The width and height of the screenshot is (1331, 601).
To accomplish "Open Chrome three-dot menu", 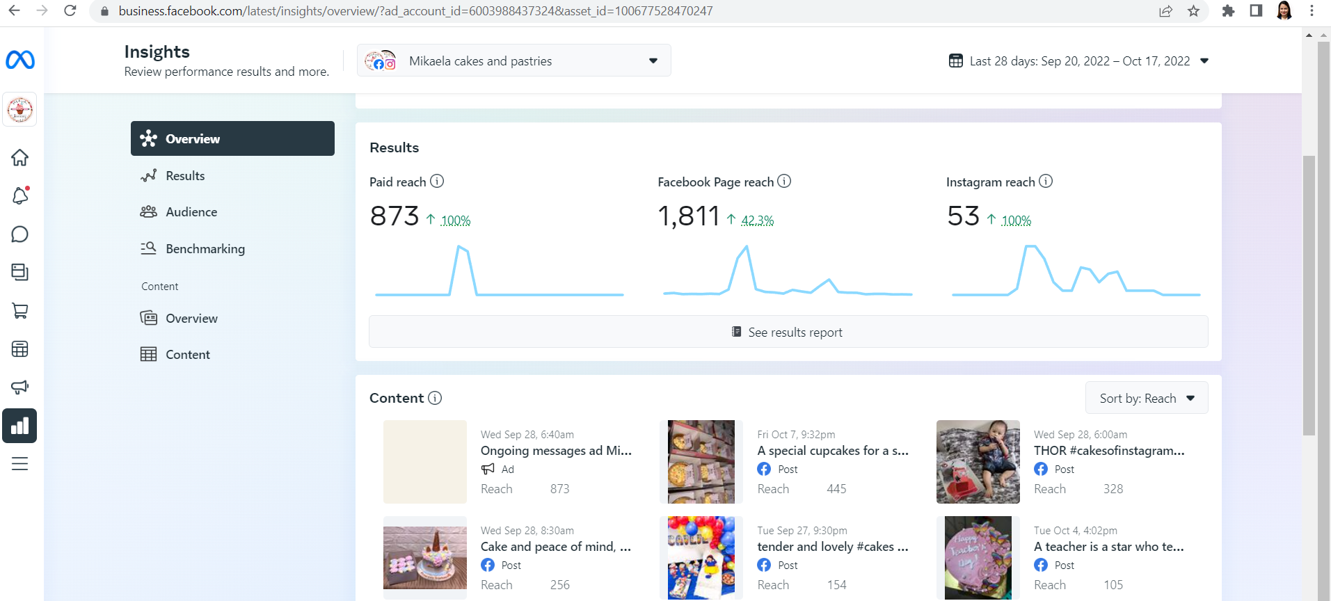I will pos(1312,10).
